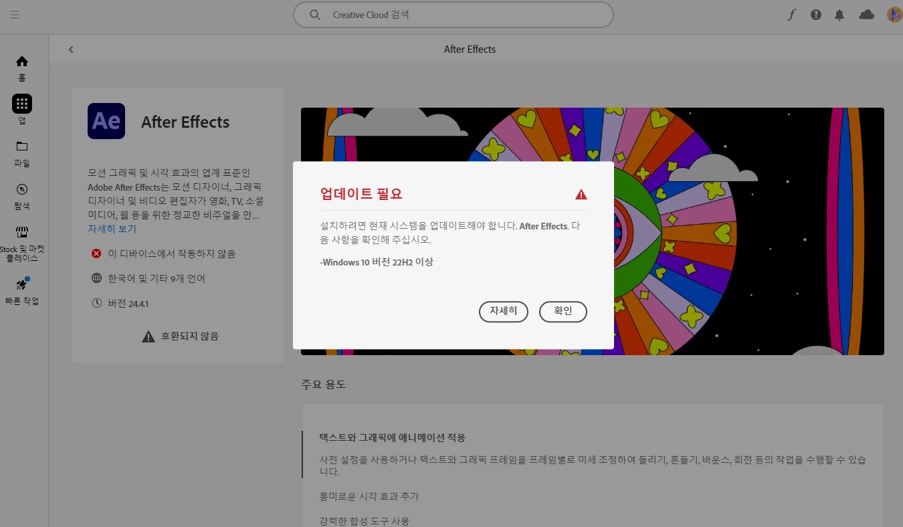Screen dimensions: 903x527
Task: Click the After Effects Ae app icon
Action: tap(106, 121)
